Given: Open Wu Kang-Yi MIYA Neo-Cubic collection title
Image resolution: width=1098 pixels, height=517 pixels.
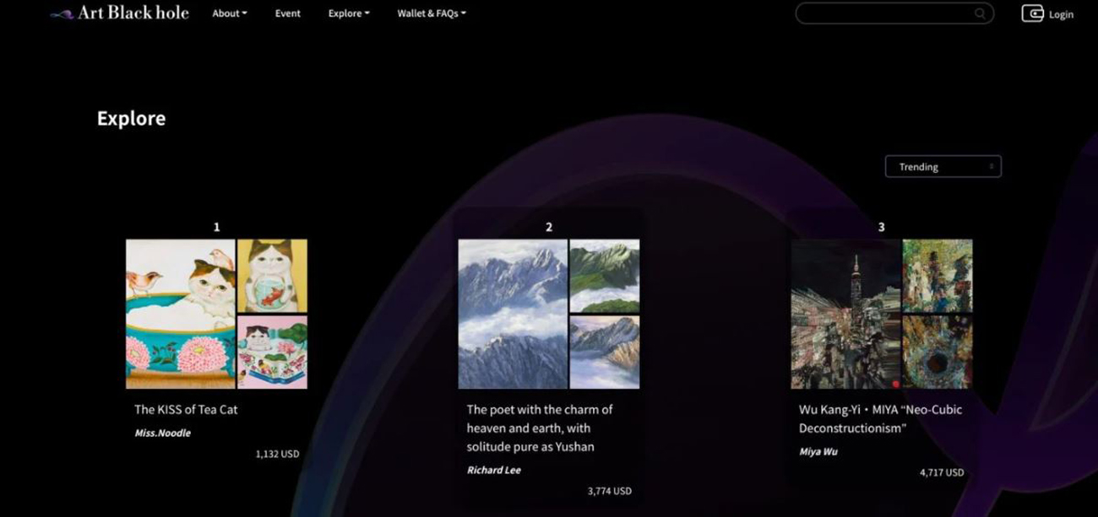Looking at the screenshot, I should click(880, 419).
